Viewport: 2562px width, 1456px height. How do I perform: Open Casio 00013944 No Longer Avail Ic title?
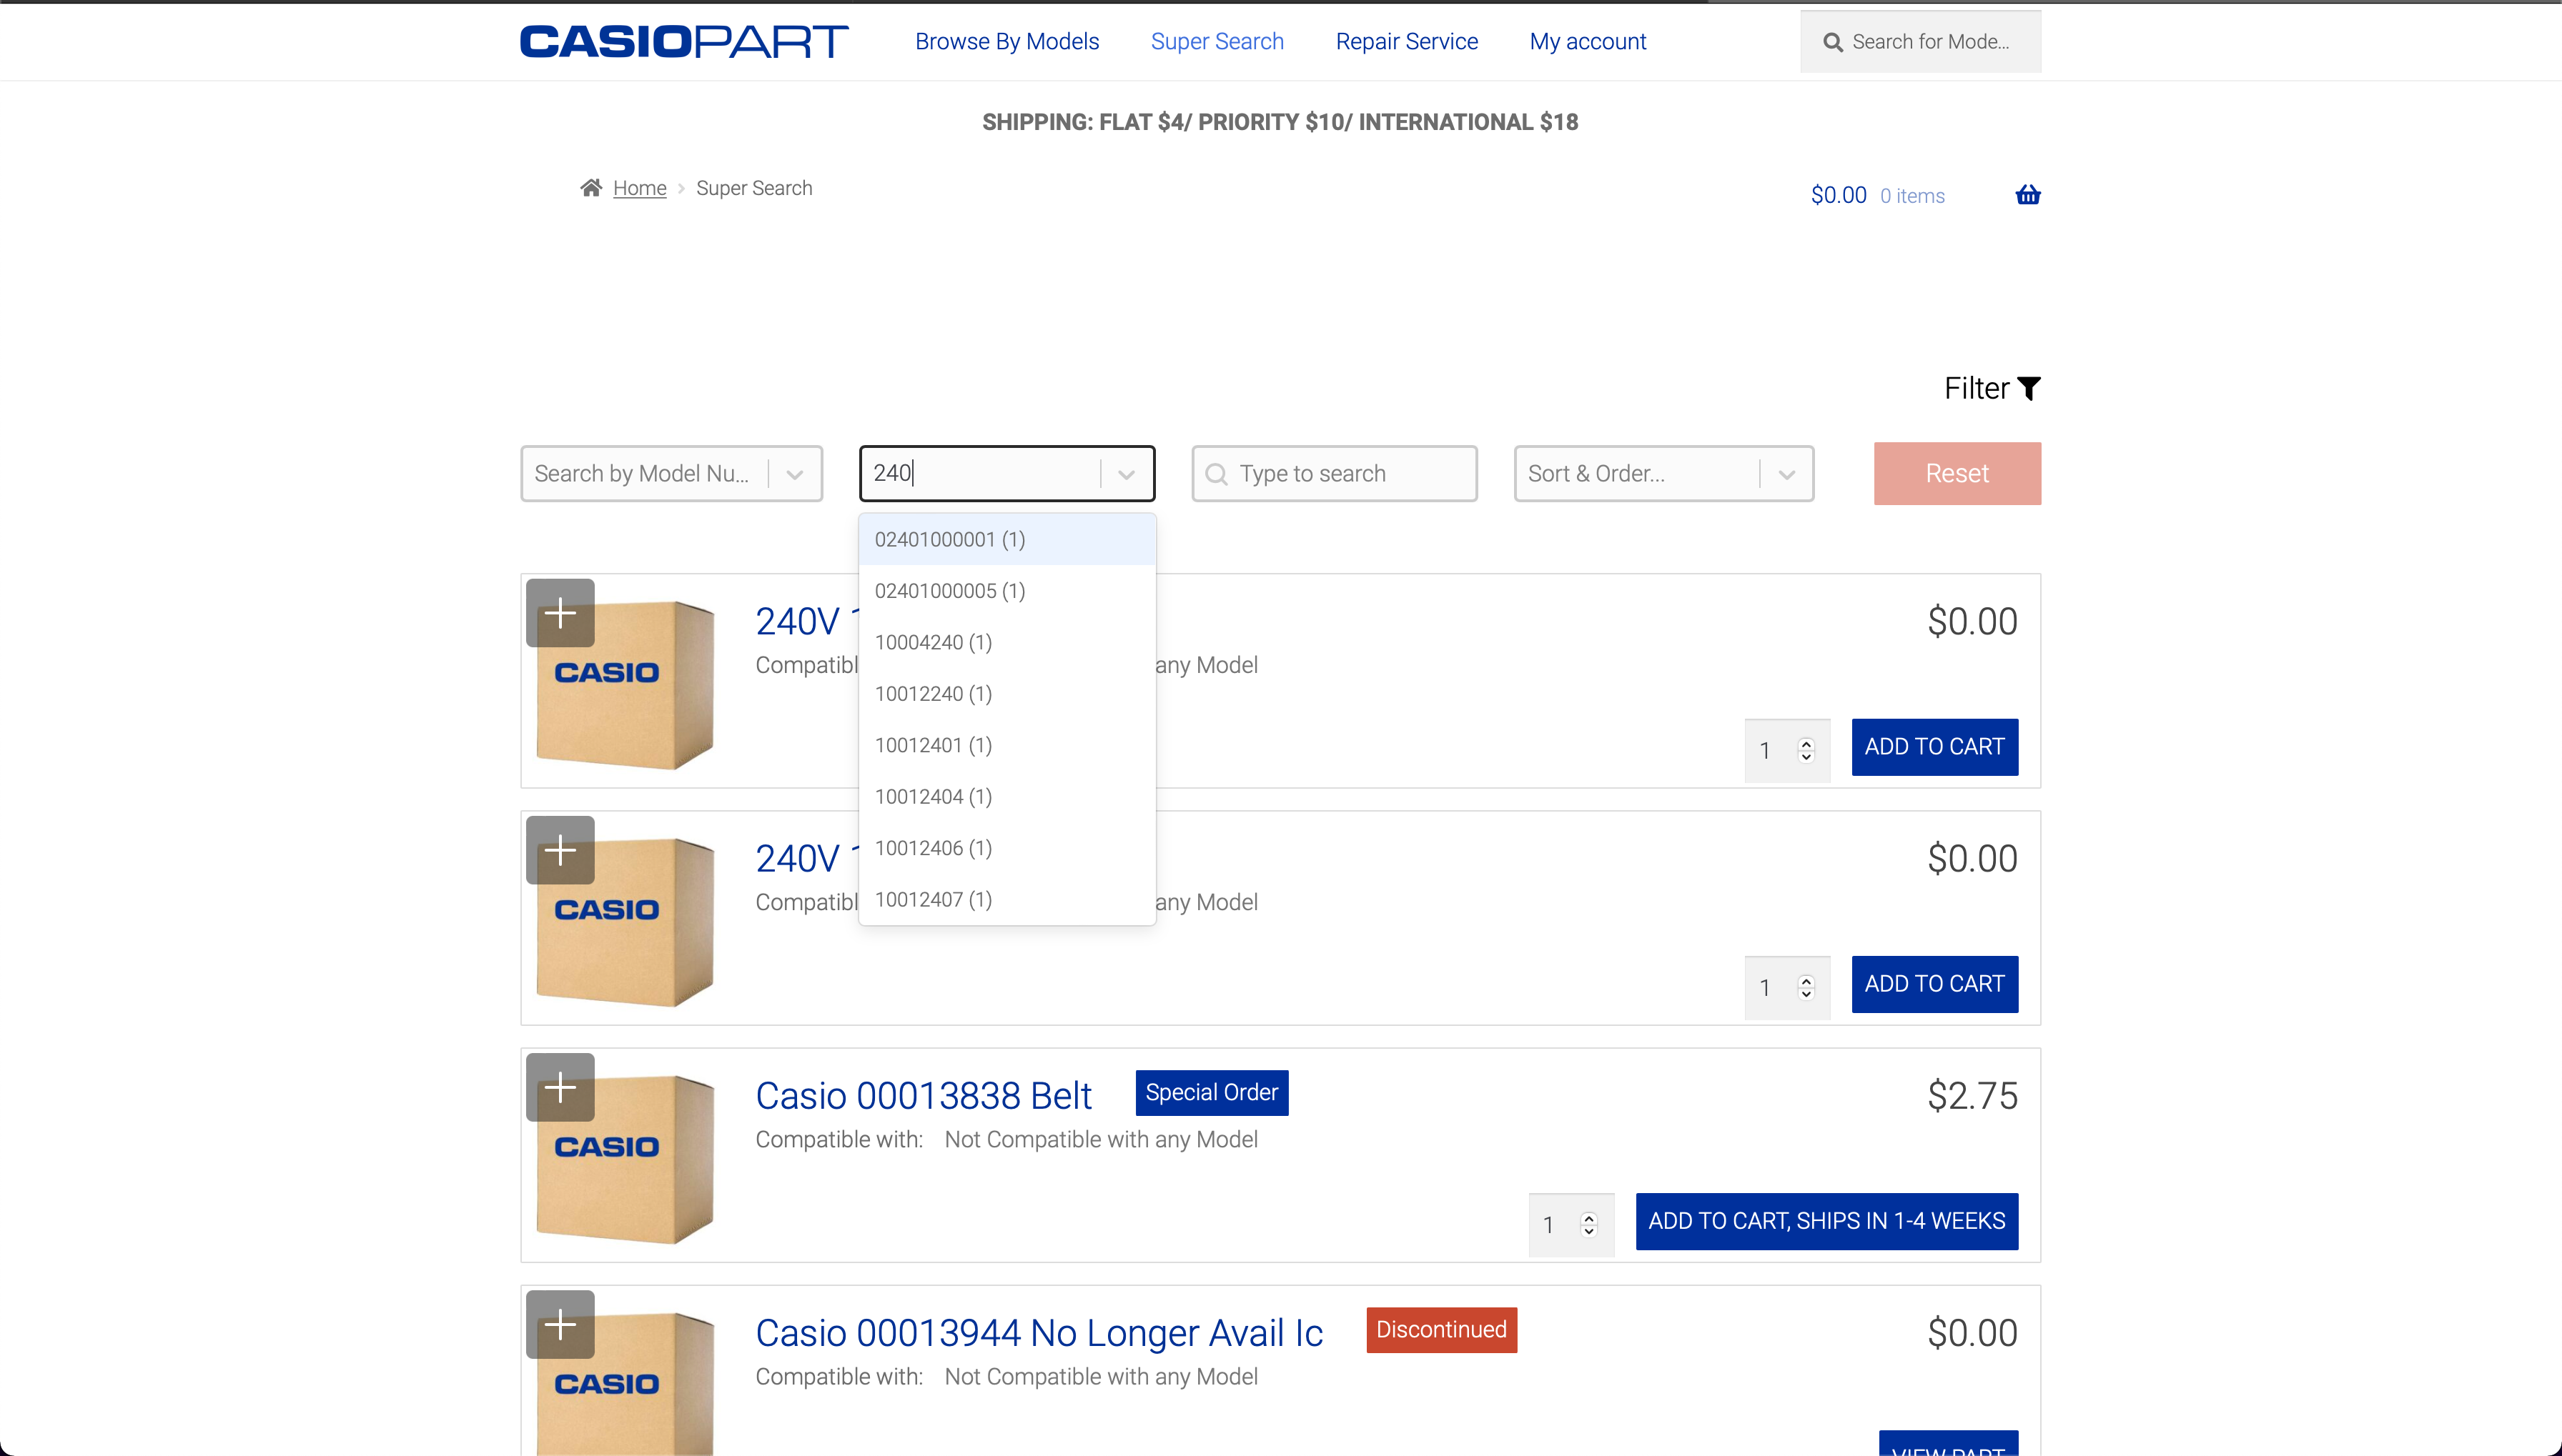tap(1039, 1333)
